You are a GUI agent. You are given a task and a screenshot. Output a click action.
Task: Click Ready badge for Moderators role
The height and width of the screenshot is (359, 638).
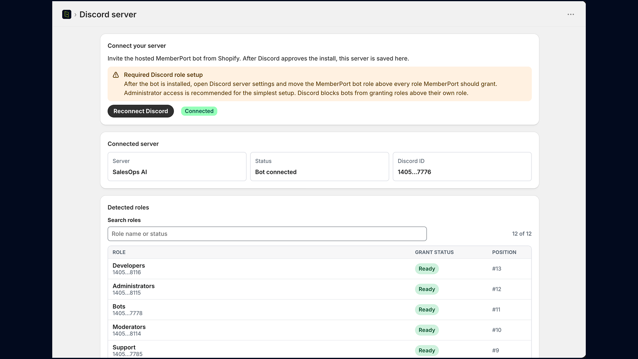427,330
